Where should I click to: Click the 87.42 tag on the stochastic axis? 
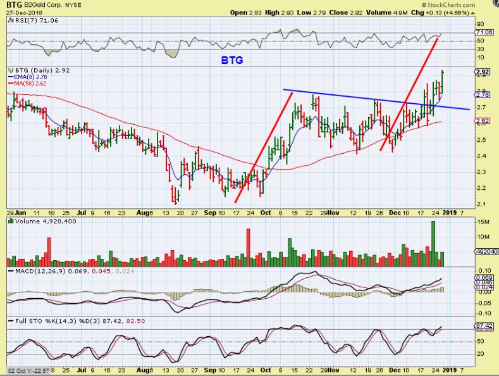point(484,325)
